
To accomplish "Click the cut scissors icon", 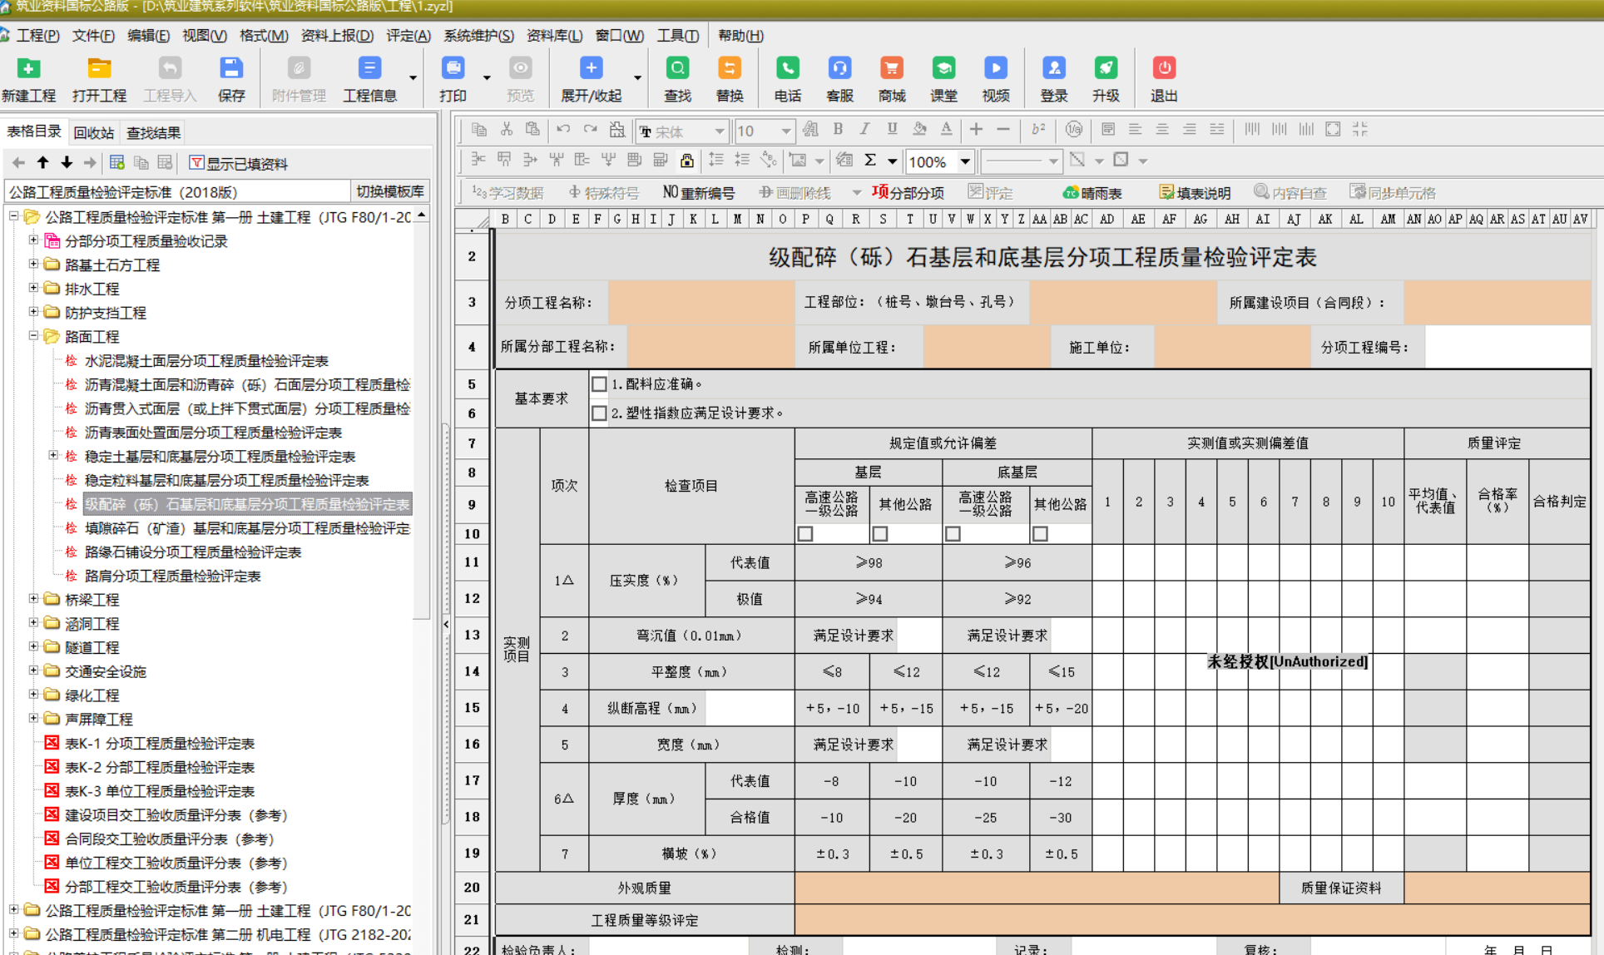I will click(x=506, y=129).
